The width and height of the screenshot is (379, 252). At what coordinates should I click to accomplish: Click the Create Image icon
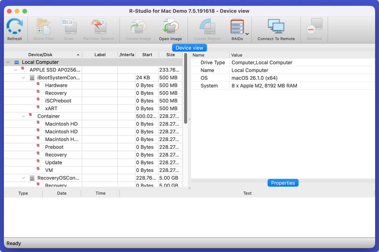pyautogui.click(x=138, y=27)
